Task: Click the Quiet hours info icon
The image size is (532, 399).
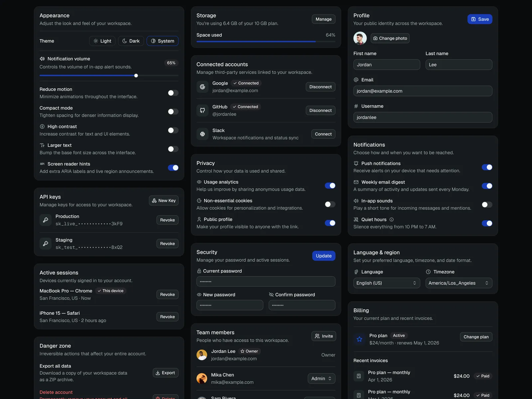Action: click(391, 219)
